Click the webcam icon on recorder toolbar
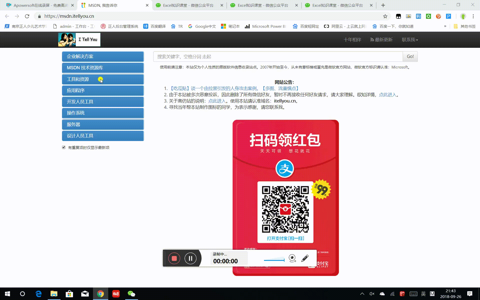Viewport: 480px width, 300px height. [x=292, y=258]
